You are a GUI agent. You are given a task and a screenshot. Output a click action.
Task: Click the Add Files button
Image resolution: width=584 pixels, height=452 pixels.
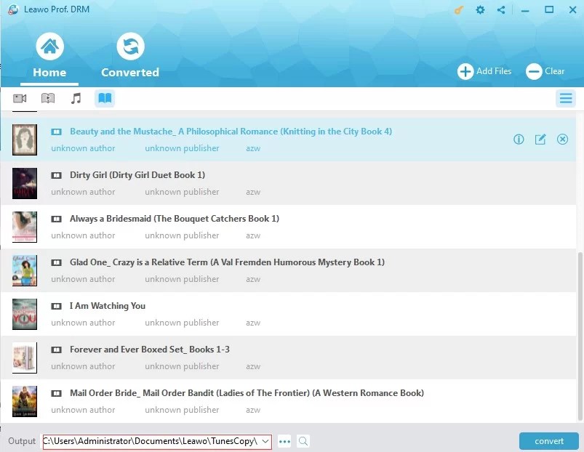pos(484,71)
